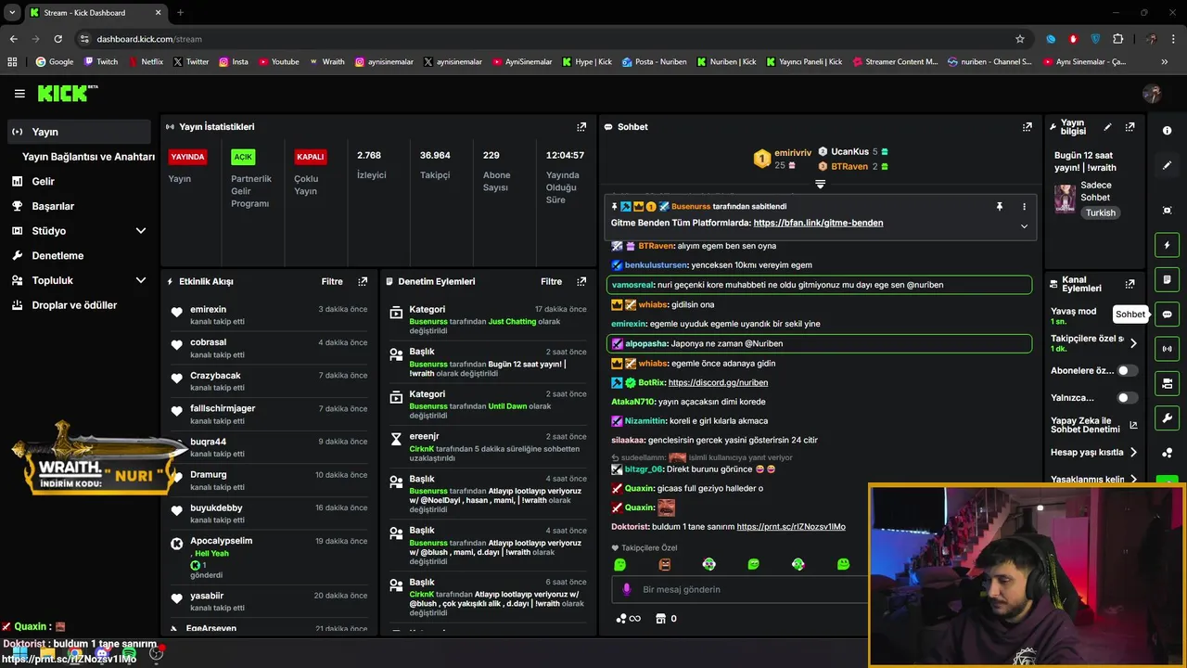1187x668 pixels.
Task: Bookmark this page with the star icon
Action: [x=1020, y=39]
